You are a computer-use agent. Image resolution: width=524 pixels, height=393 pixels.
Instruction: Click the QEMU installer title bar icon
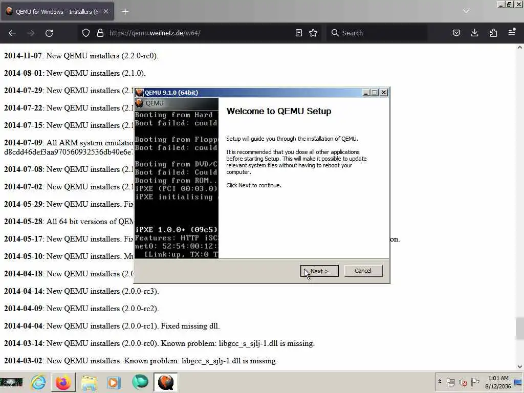[139, 93]
